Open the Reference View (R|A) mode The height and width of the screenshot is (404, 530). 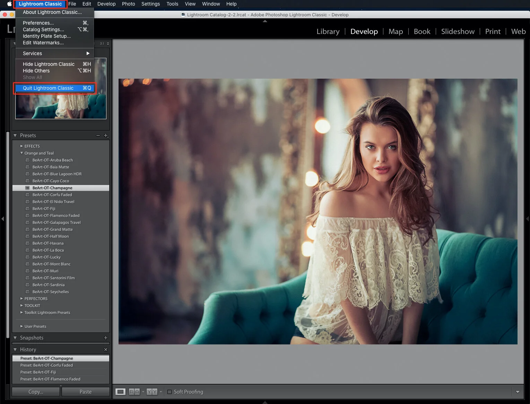pyautogui.click(x=134, y=392)
